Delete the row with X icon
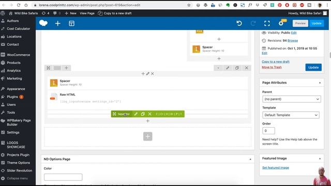The width and height of the screenshot is (331, 186). [x=246, y=68]
